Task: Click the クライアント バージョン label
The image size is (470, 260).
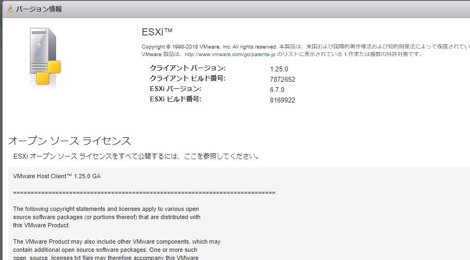Action: [188, 68]
